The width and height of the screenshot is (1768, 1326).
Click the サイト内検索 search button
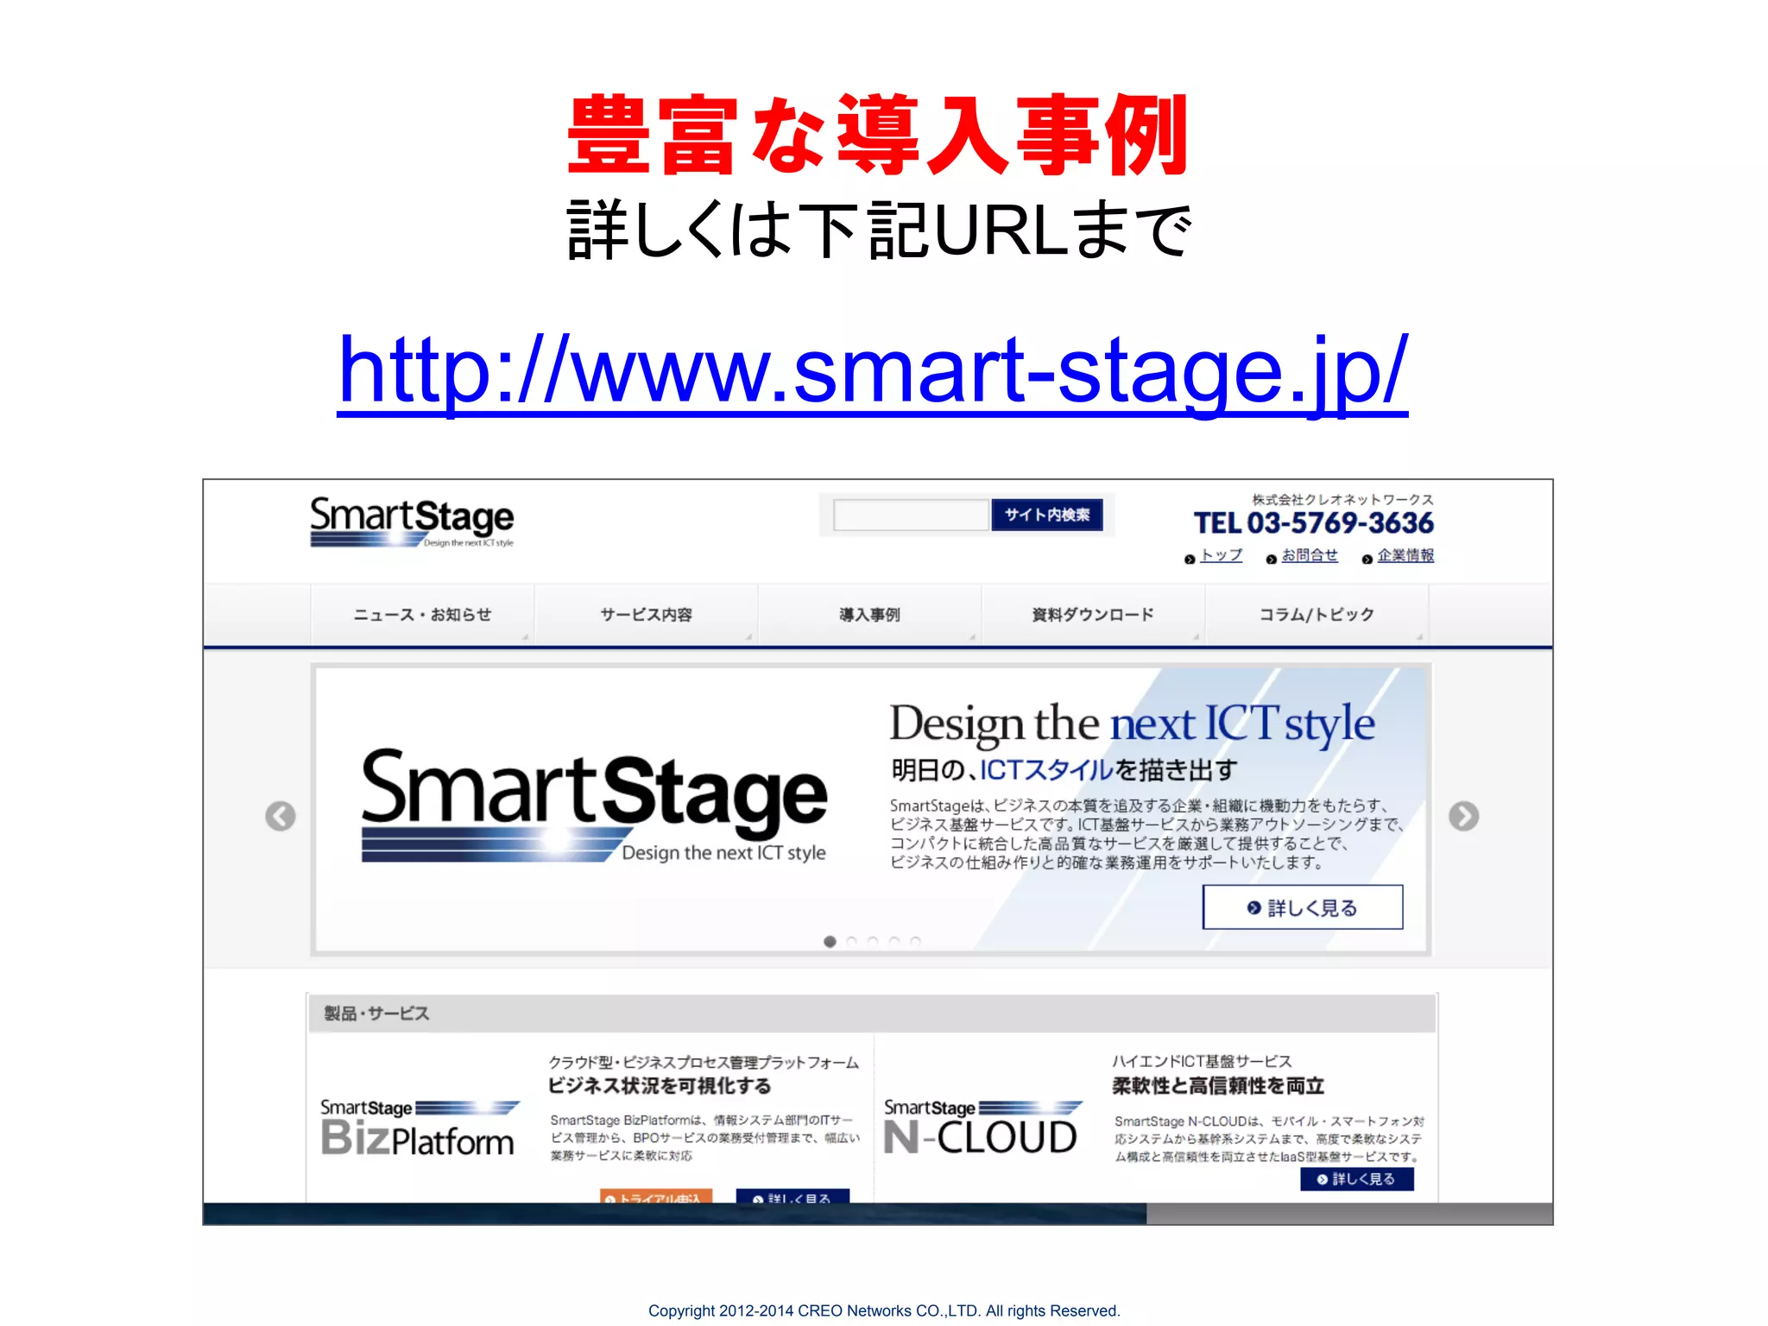coord(1046,515)
